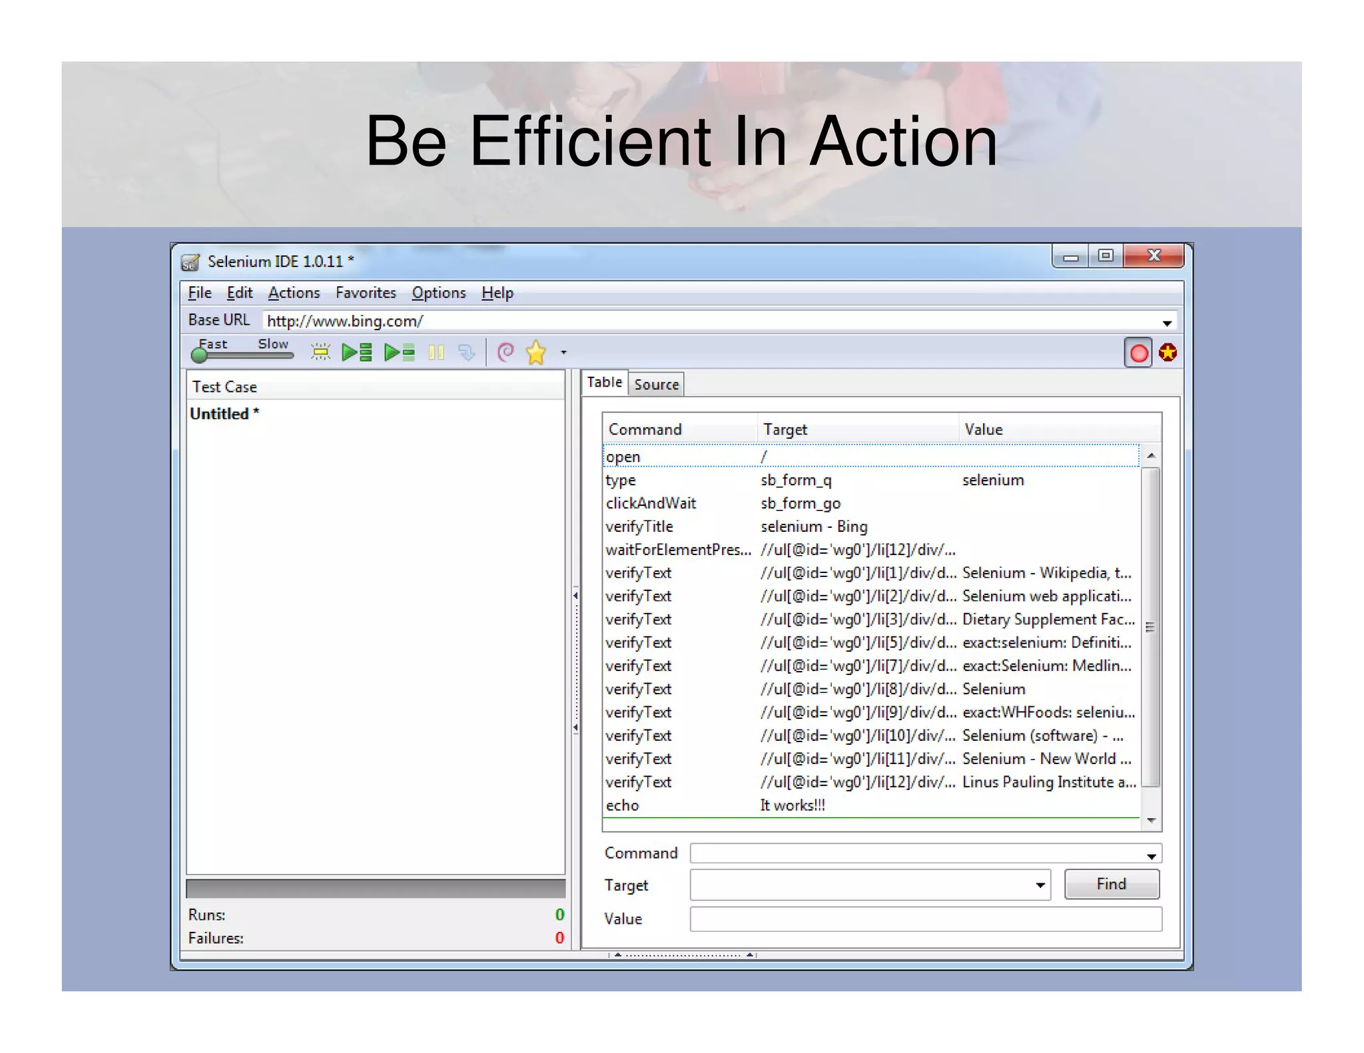1364x1053 pixels.
Task: Select verifyText row for Linus Pauling Institute
Action: (x=870, y=782)
